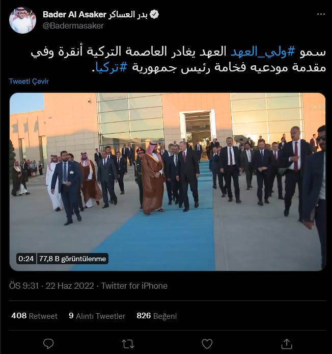Play the embedded tweet video
The height and width of the screenshot is (354, 332).
(168, 182)
